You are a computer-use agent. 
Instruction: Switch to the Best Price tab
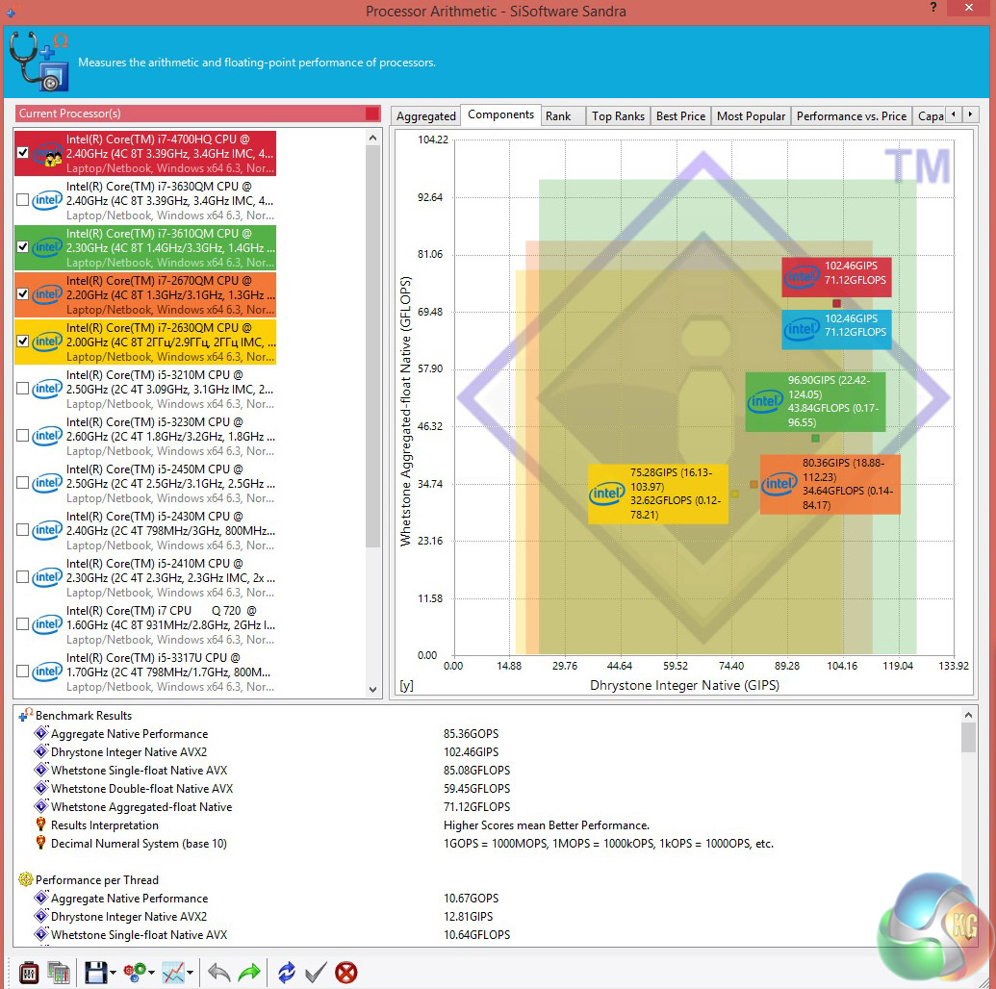click(x=680, y=116)
